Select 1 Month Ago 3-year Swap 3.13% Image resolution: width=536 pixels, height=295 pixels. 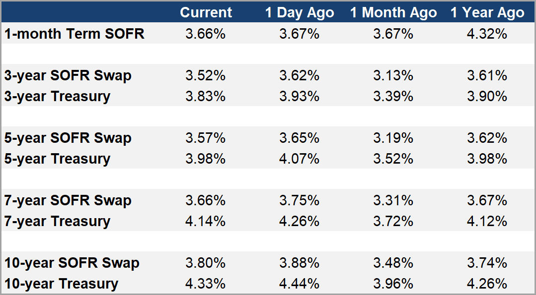(393, 75)
